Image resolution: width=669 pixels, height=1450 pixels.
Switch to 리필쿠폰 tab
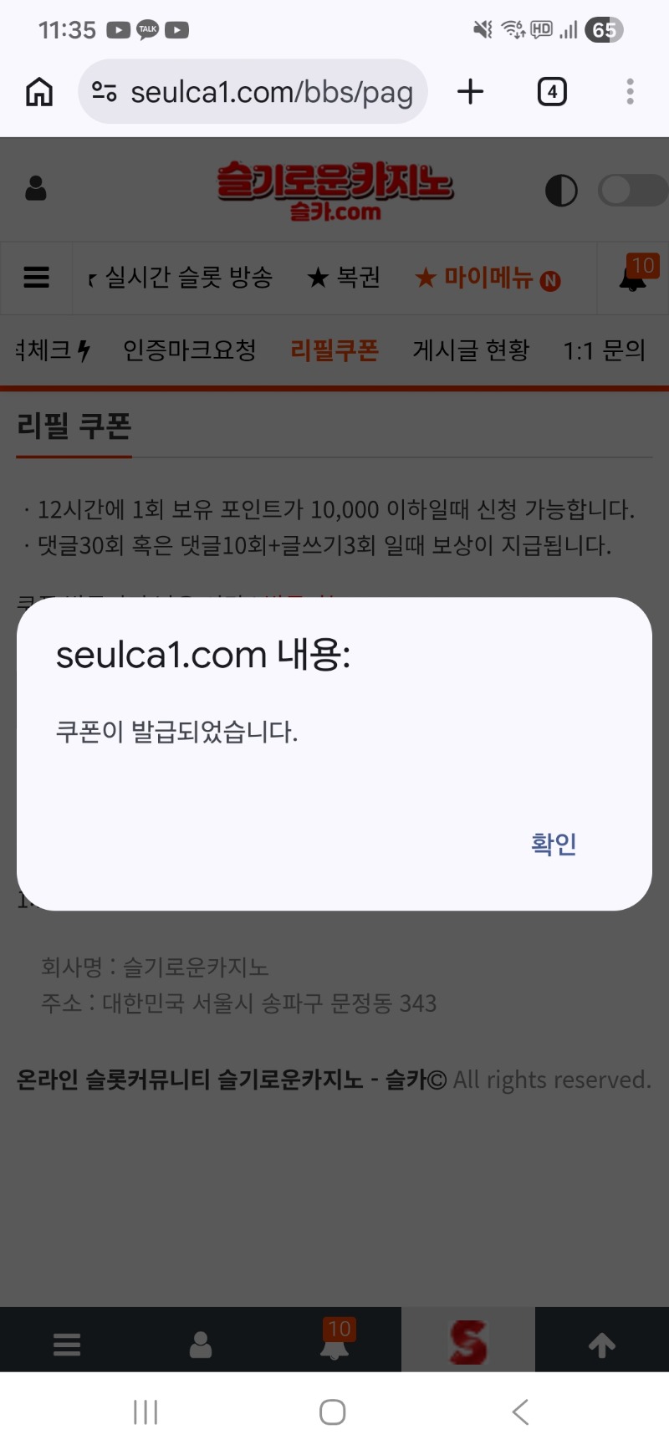pos(334,350)
